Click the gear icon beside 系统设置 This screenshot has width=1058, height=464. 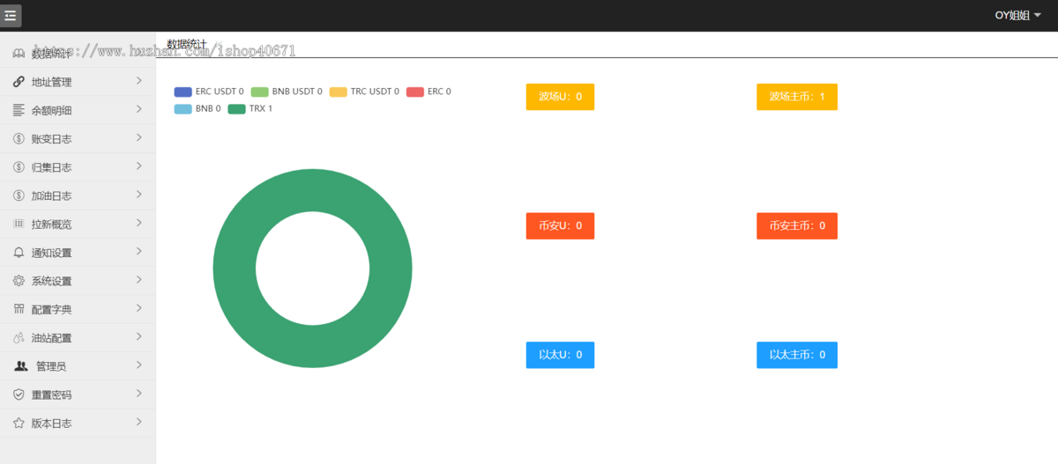coord(19,281)
